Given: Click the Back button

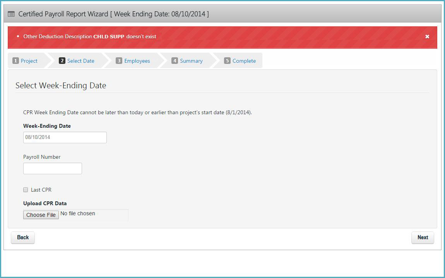Looking at the screenshot, I should click(22, 237).
